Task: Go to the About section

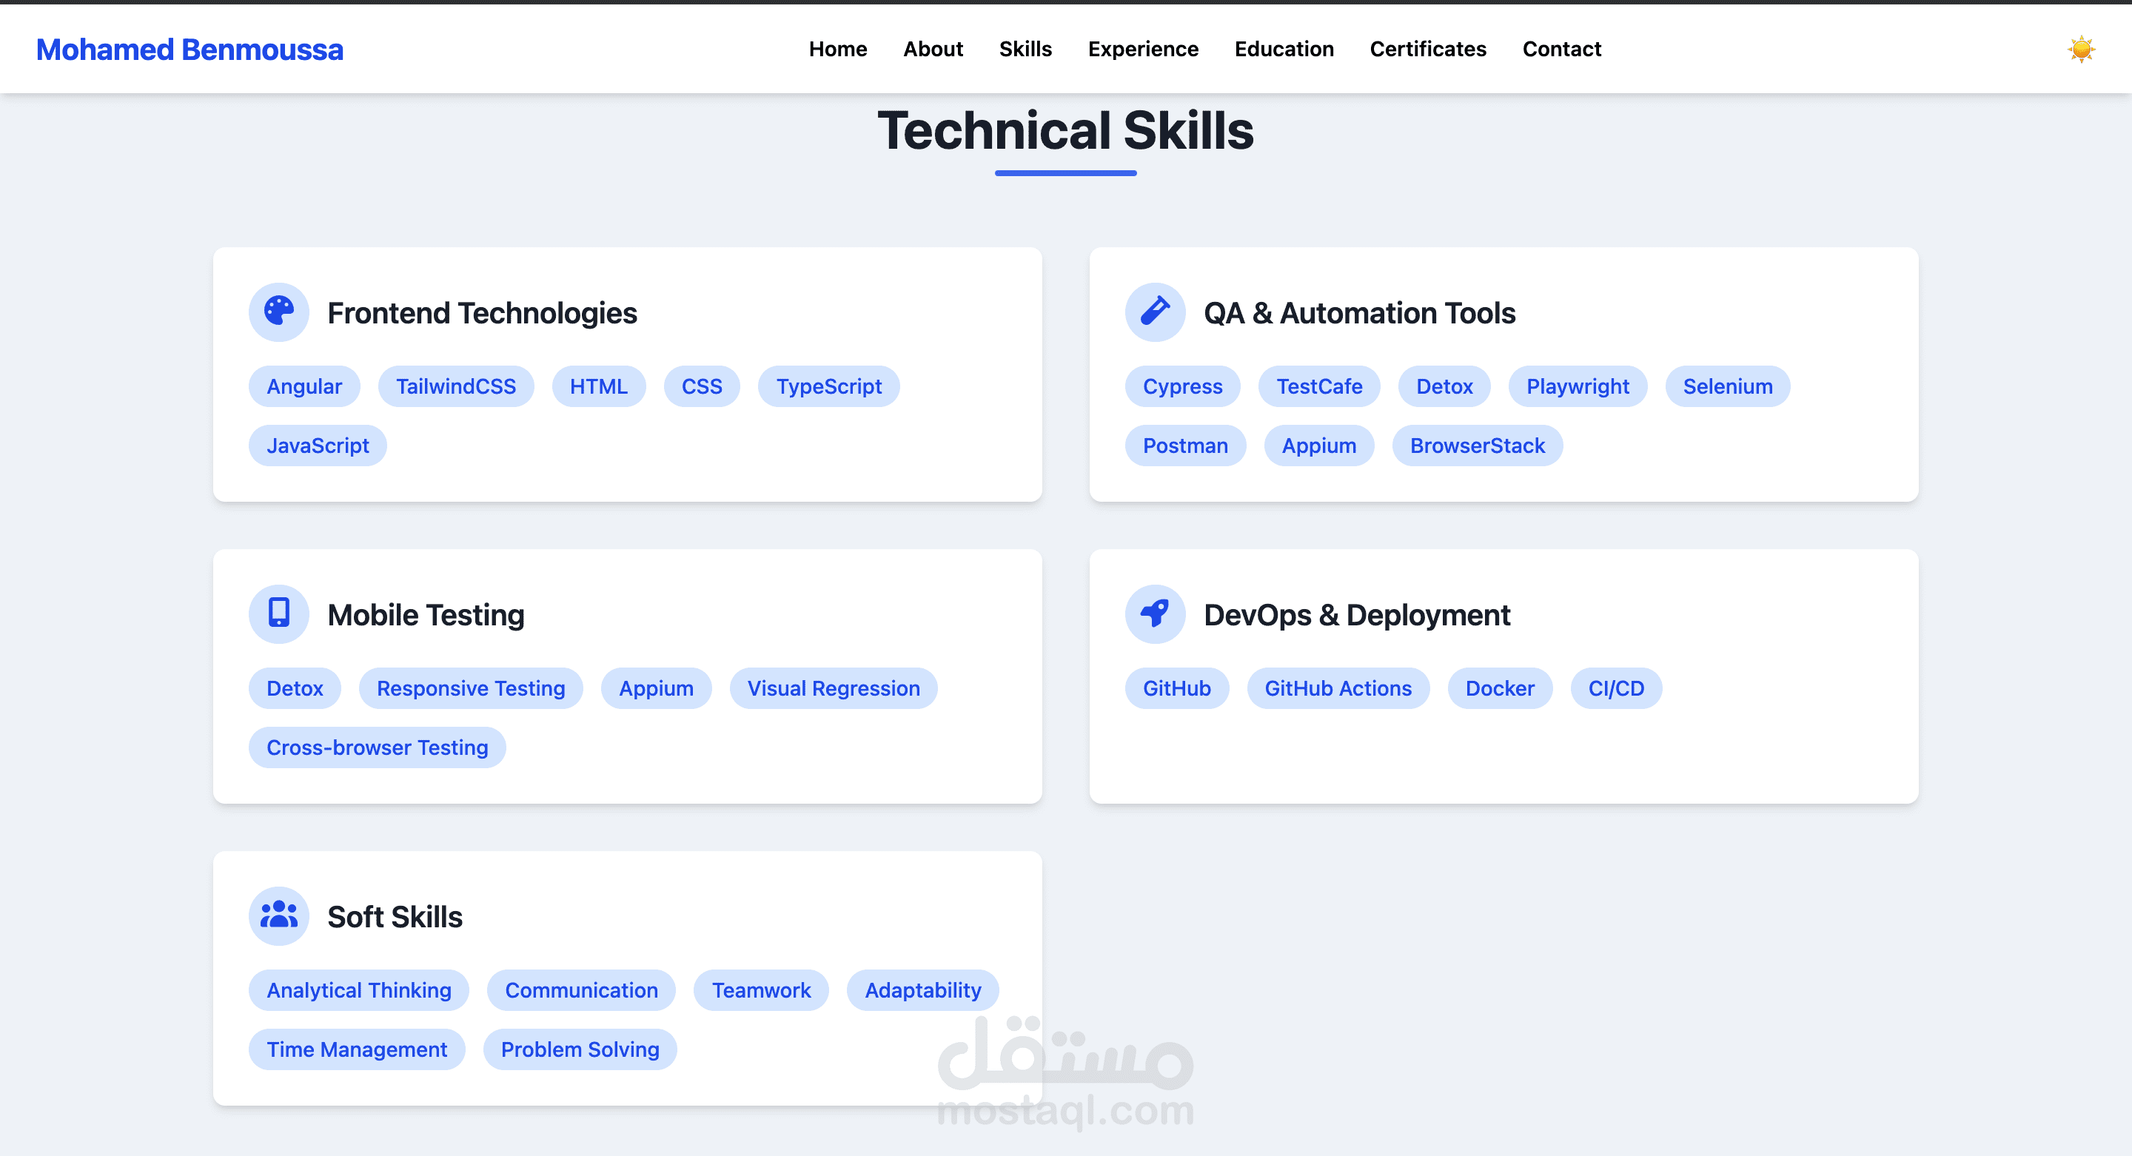Action: [933, 49]
